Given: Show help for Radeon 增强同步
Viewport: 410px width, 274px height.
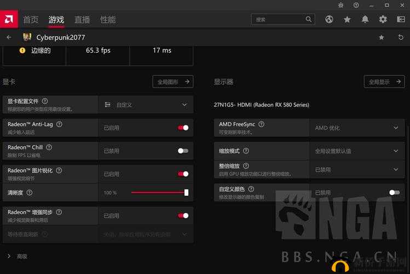Looking at the screenshot, I should (x=59, y=212).
